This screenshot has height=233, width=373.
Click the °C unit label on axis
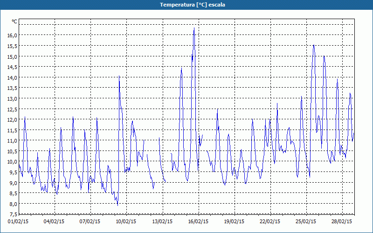tap(14, 21)
